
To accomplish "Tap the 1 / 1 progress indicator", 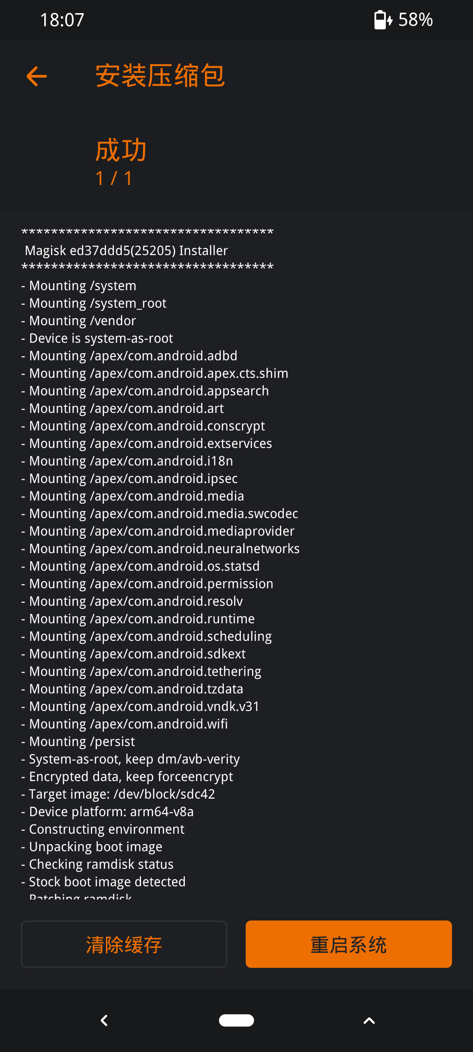I will pos(115,178).
